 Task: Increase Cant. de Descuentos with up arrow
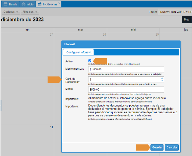point(163,78)
